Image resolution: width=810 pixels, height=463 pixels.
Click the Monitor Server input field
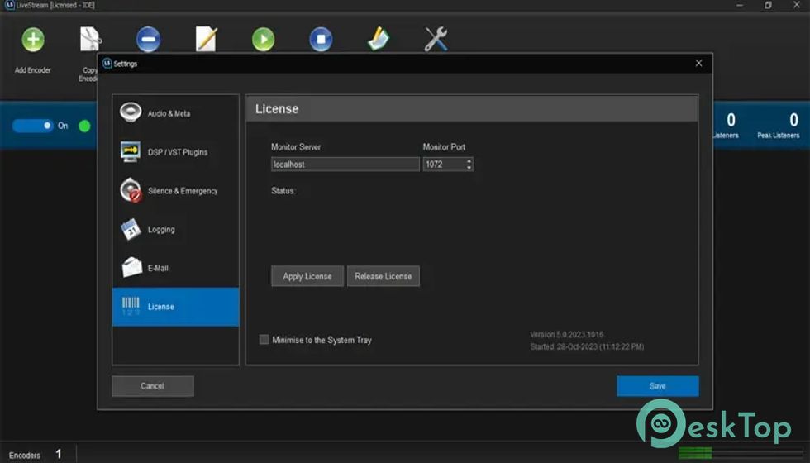[345, 165]
